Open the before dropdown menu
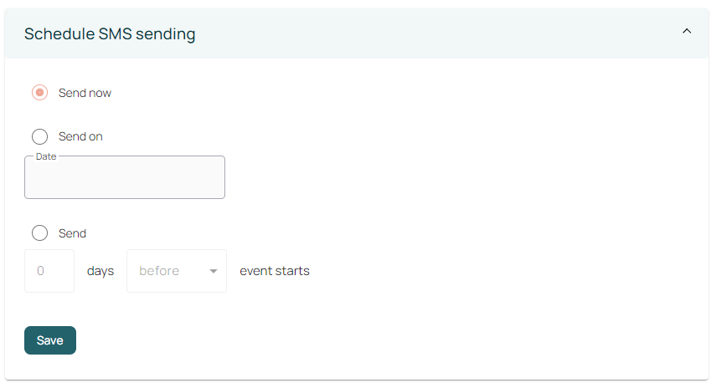 click(176, 271)
